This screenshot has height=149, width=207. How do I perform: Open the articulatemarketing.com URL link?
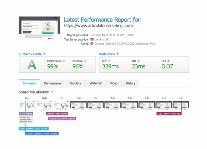click(99, 25)
